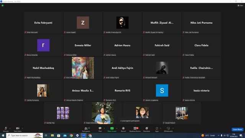
Task: Click the Anissa Maulia Shabine tile
Action: coord(83,90)
